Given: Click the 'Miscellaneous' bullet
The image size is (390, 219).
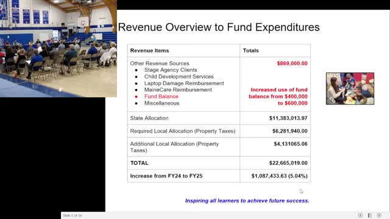Looking at the screenshot, I should (161, 103).
